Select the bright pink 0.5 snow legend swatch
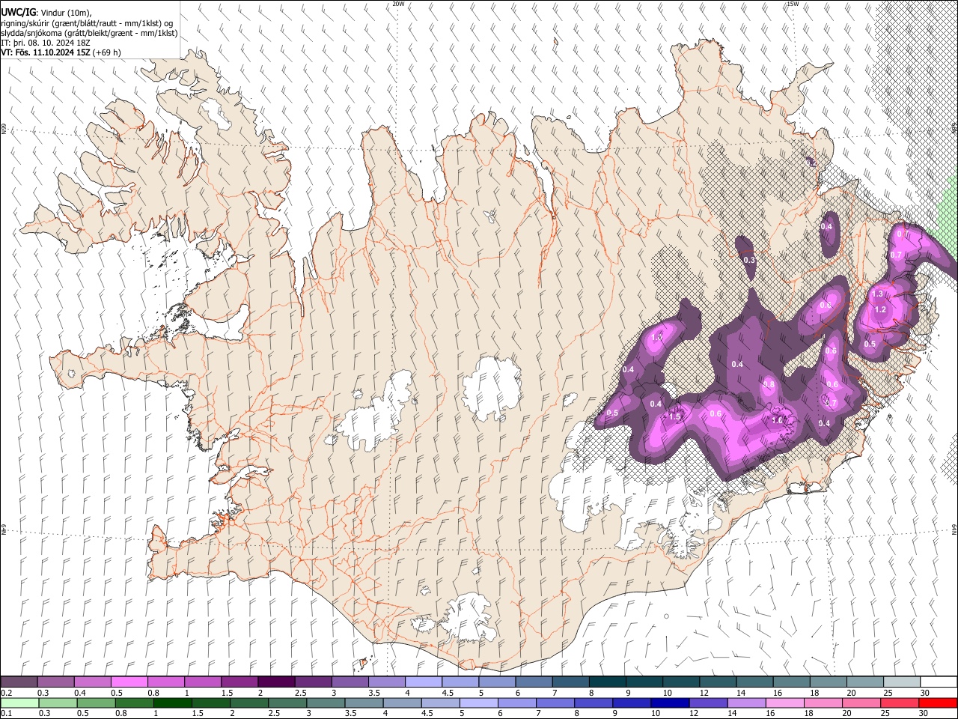958x719 pixels. pyautogui.click(x=129, y=682)
